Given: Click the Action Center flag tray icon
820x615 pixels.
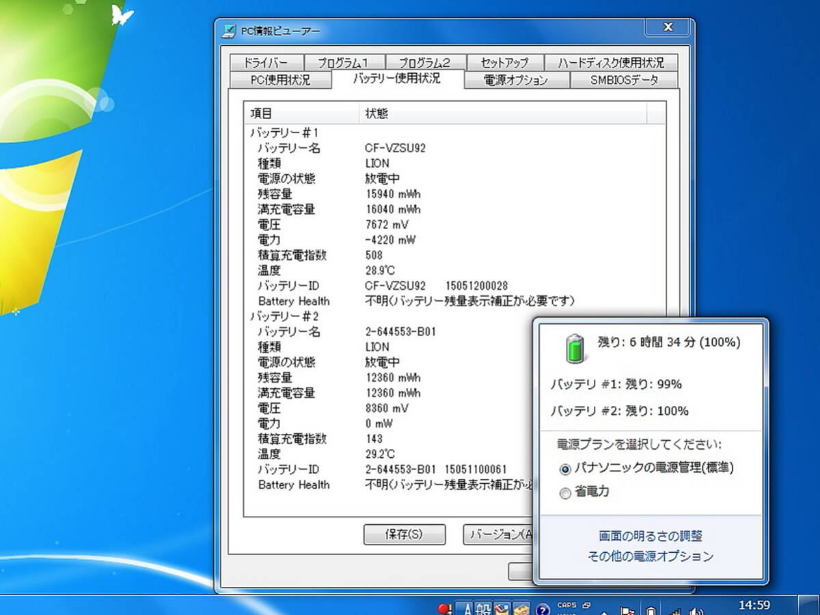Looking at the screenshot, I should 627,610.
